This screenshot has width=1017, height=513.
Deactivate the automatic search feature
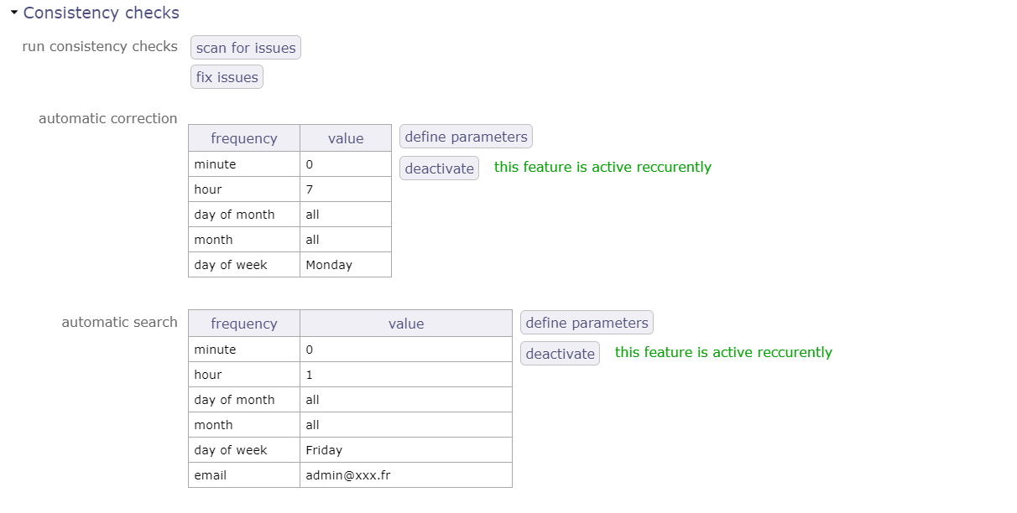coord(560,354)
